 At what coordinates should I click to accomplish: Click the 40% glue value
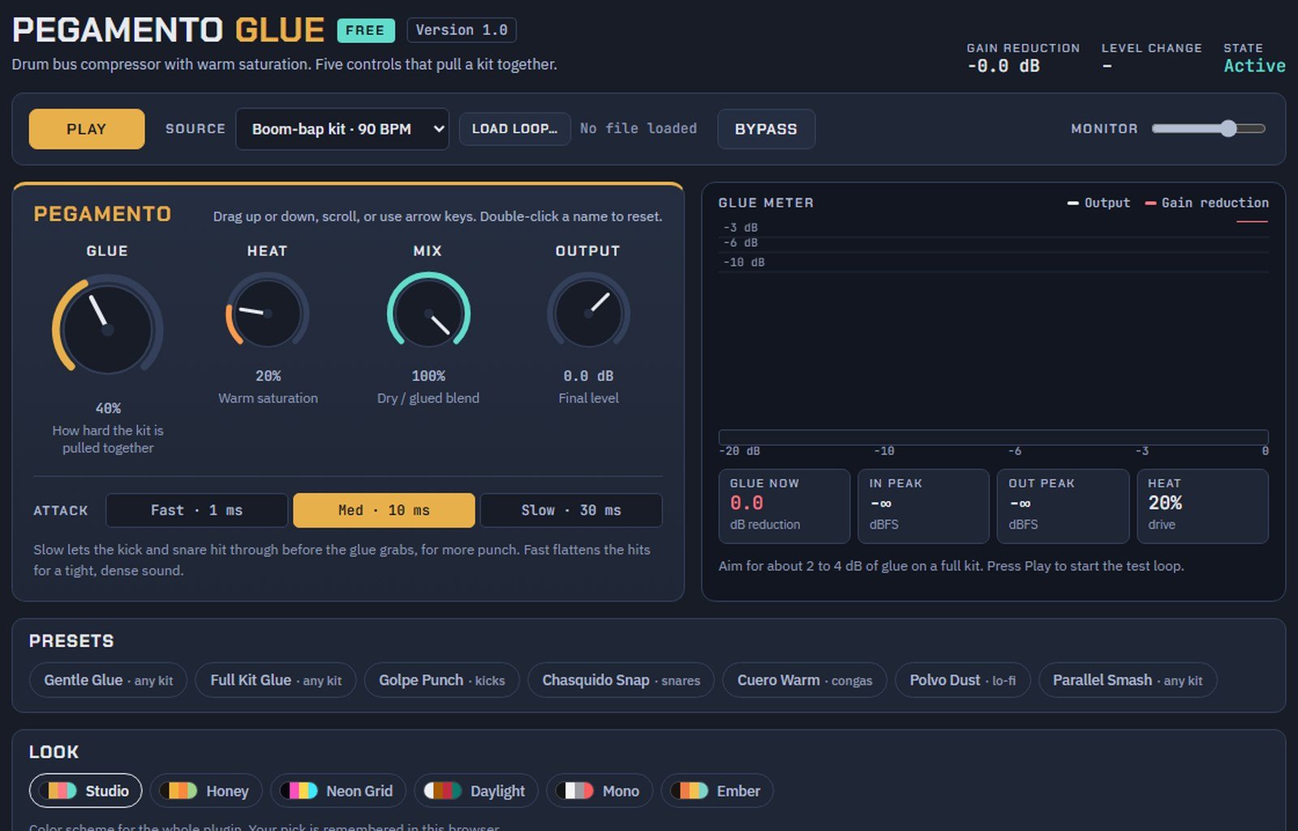click(108, 408)
